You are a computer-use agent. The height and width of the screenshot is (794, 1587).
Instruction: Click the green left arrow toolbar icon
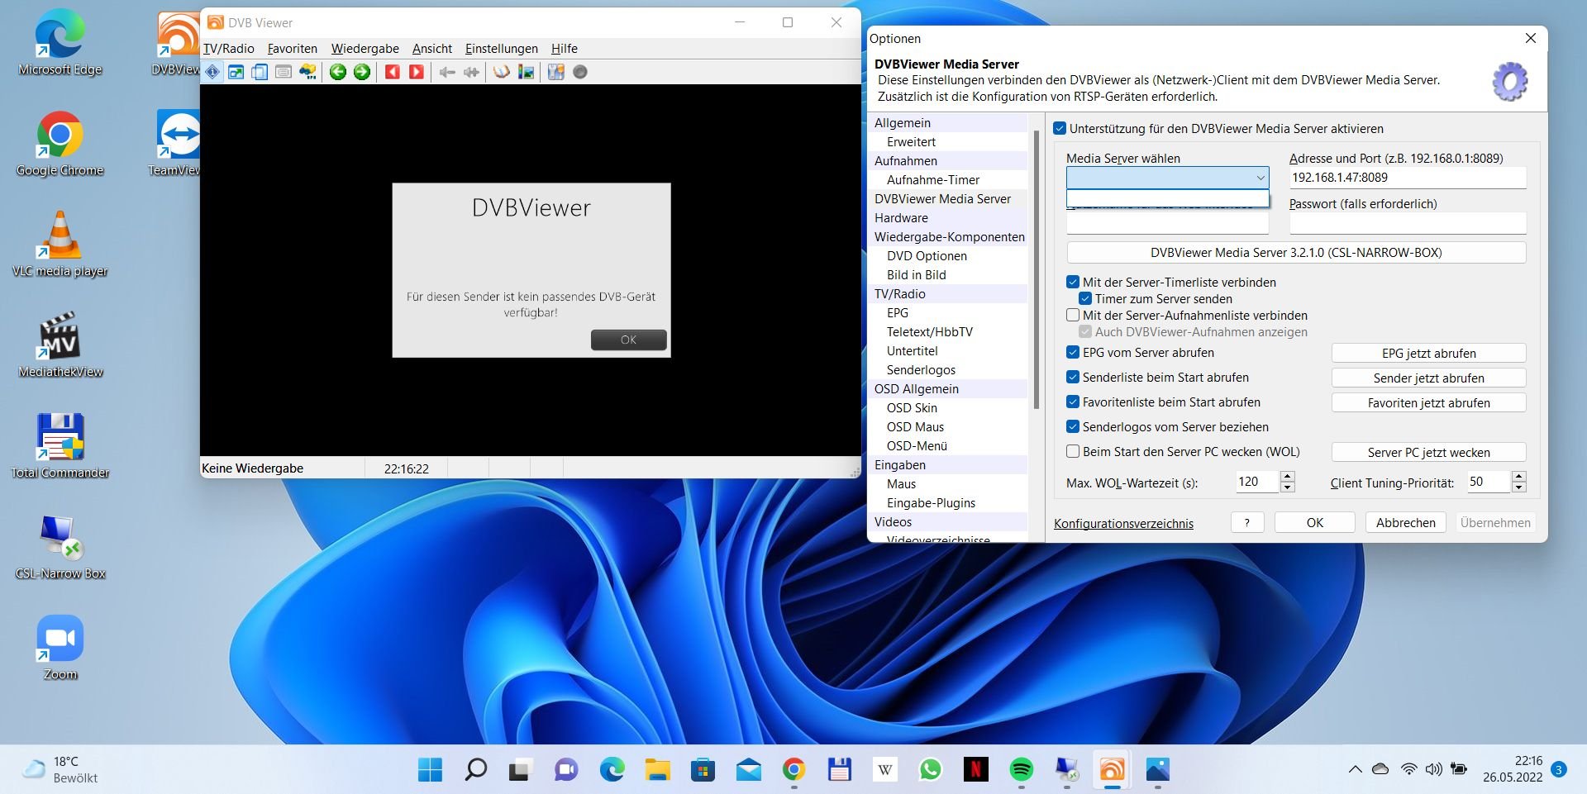[338, 72]
